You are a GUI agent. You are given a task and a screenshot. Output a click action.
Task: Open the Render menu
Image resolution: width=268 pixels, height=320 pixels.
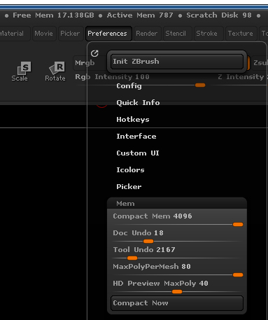[147, 34]
